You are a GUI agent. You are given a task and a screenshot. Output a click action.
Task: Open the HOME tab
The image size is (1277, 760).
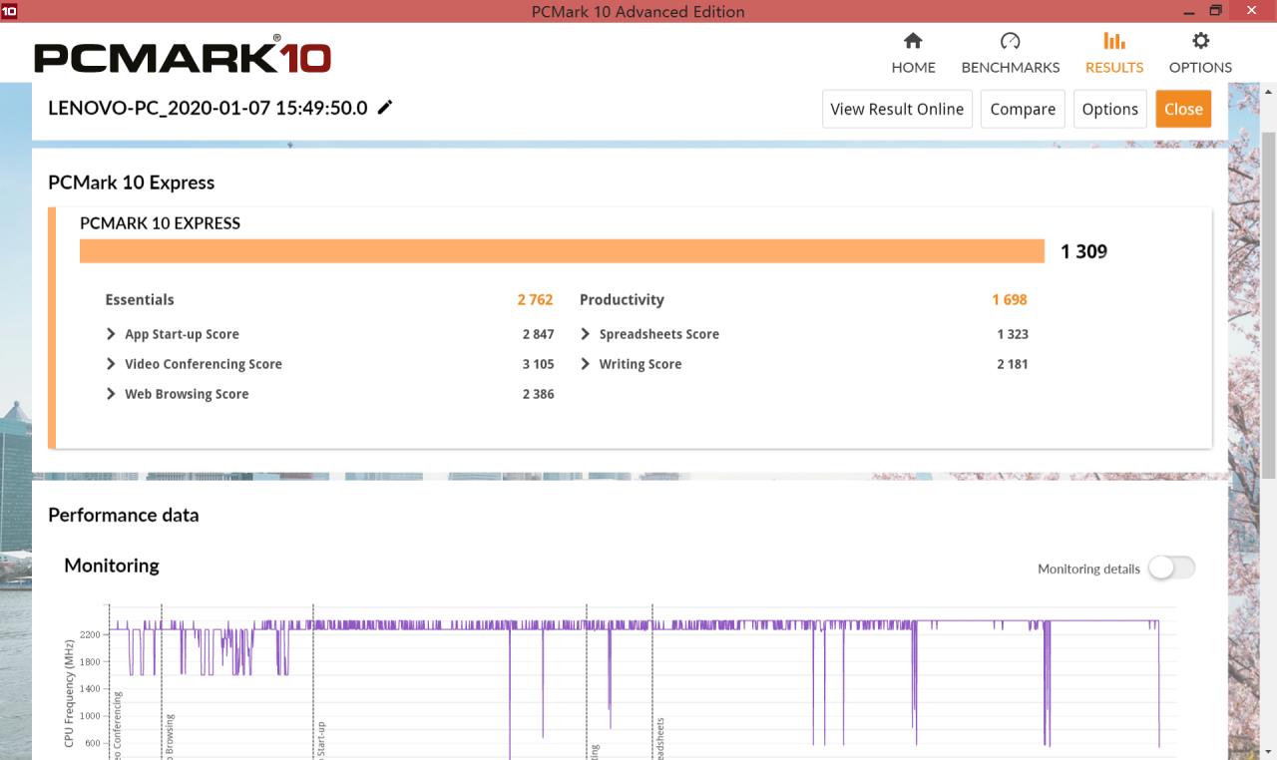click(913, 53)
